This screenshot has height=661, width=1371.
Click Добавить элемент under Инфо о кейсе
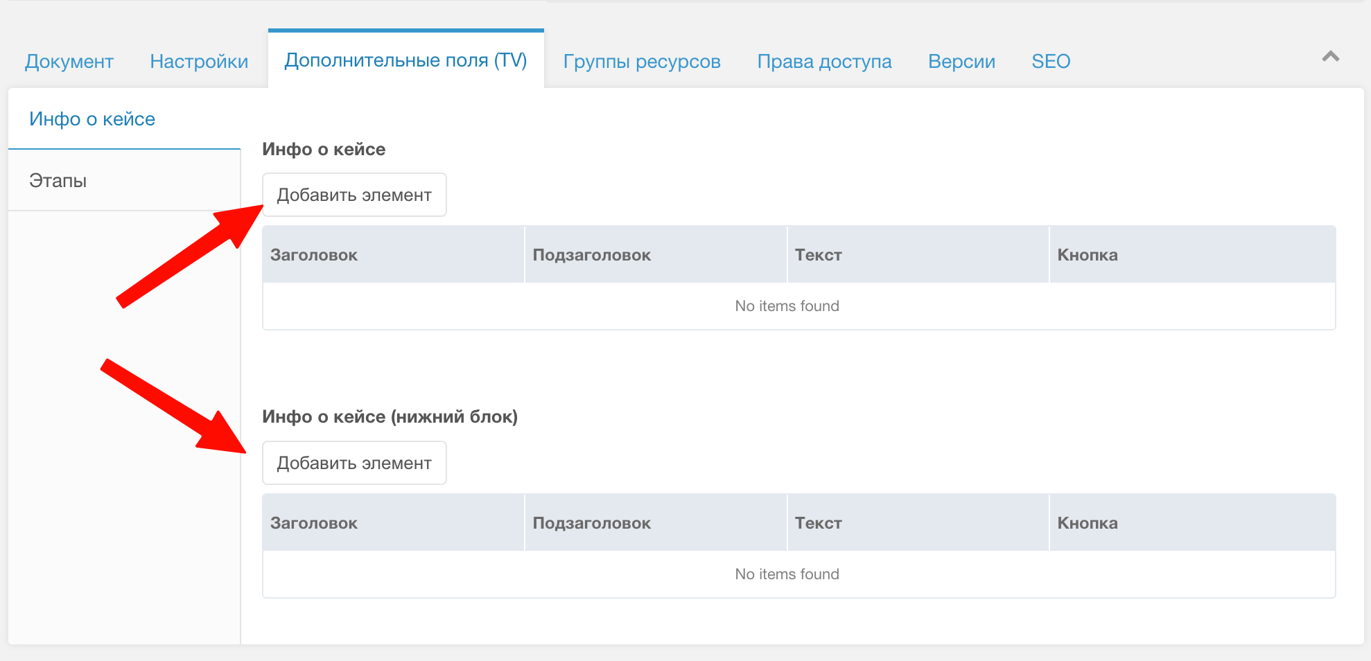[x=354, y=195]
